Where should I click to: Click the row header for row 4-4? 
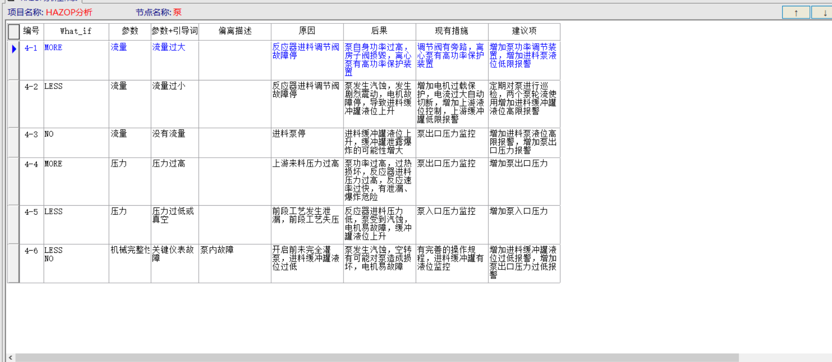click(x=13, y=181)
